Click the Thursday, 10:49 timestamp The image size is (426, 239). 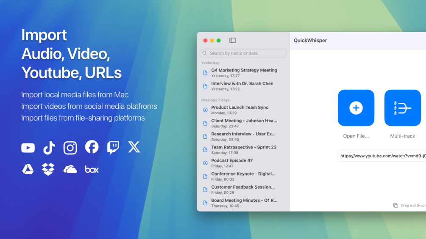(x=225, y=206)
